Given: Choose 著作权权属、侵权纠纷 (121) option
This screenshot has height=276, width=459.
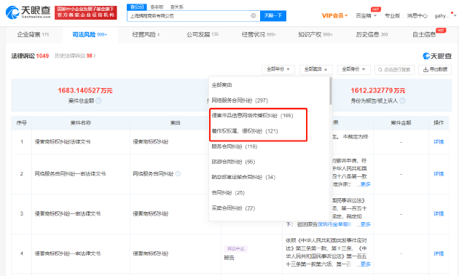Looking at the screenshot, I should click(245, 131).
